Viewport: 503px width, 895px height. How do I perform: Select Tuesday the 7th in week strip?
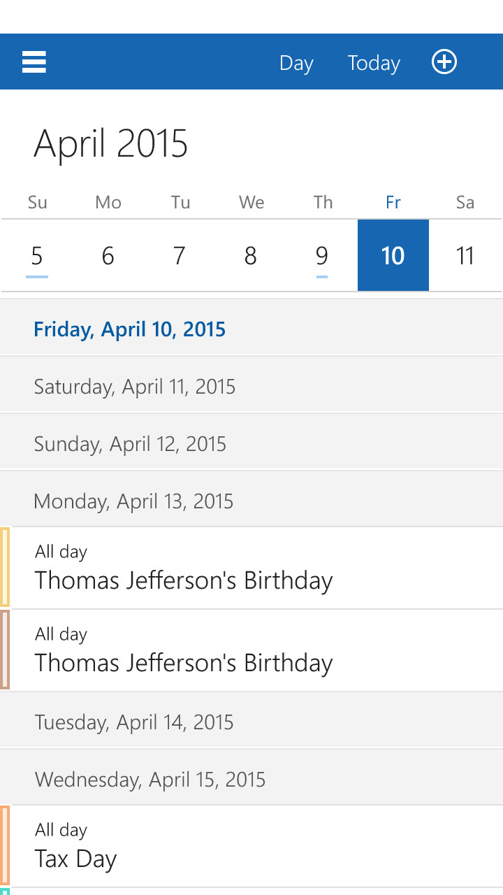(x=179, y=256)
